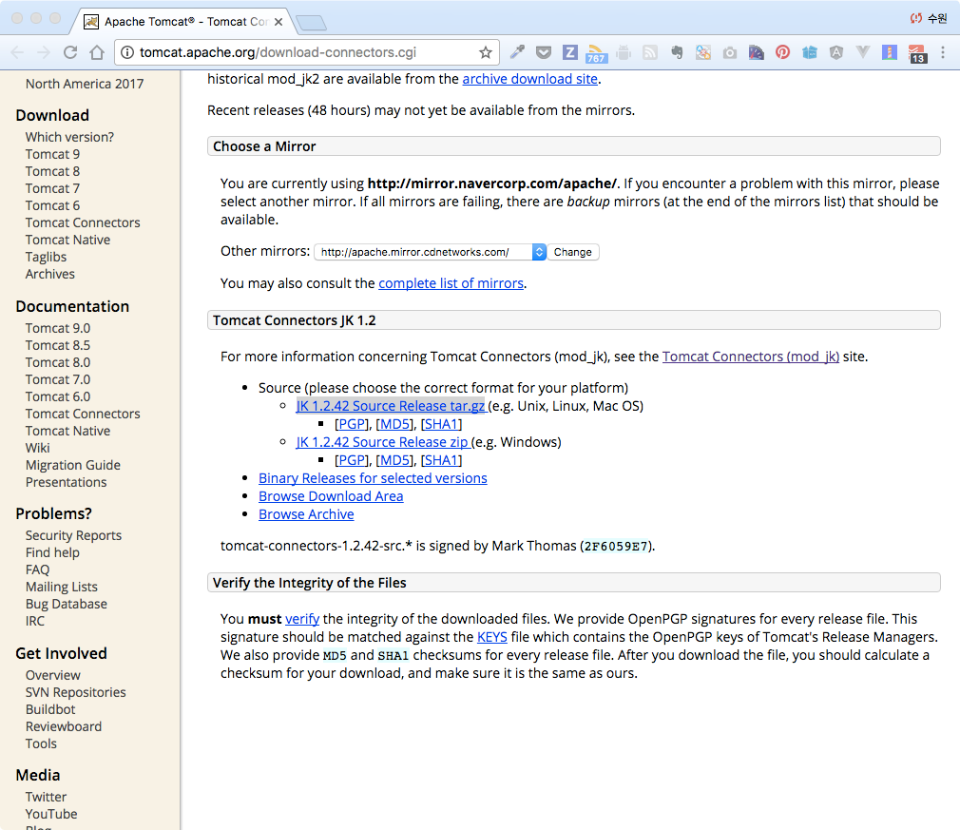Open MD5 checksum for zip release
Viewport: 960px width, 830px height.
[394, 460]
